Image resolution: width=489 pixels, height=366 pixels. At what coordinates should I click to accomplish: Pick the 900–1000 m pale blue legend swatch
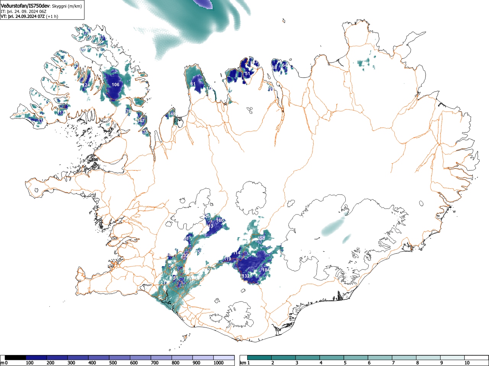203,358
